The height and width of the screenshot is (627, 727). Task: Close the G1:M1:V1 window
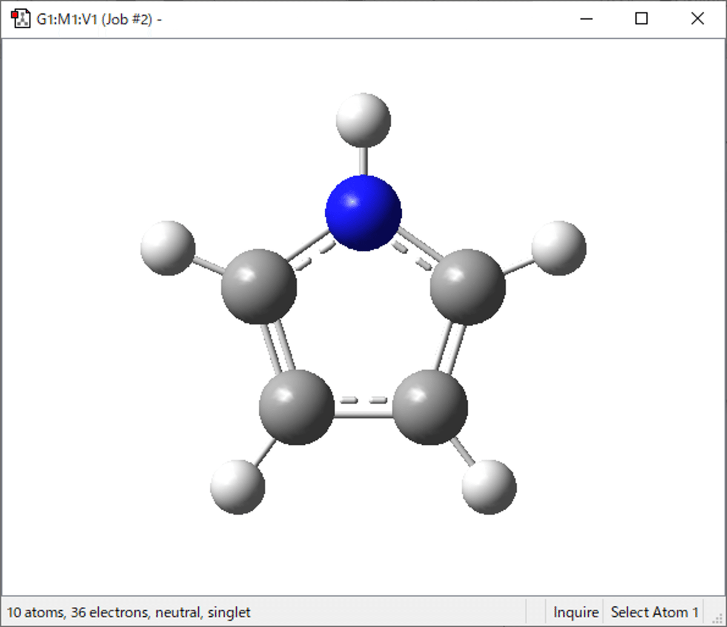[x=697, y=19]
